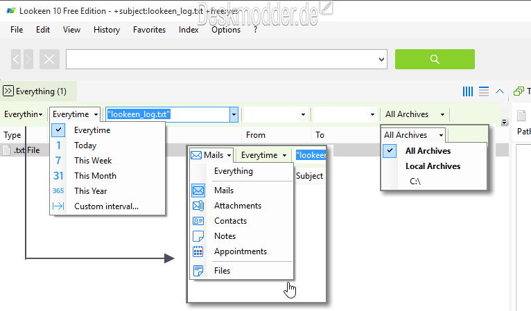This screenshot has height=311, width=531.
Task: Open the Index menu
Action: [x=189, y=30]
